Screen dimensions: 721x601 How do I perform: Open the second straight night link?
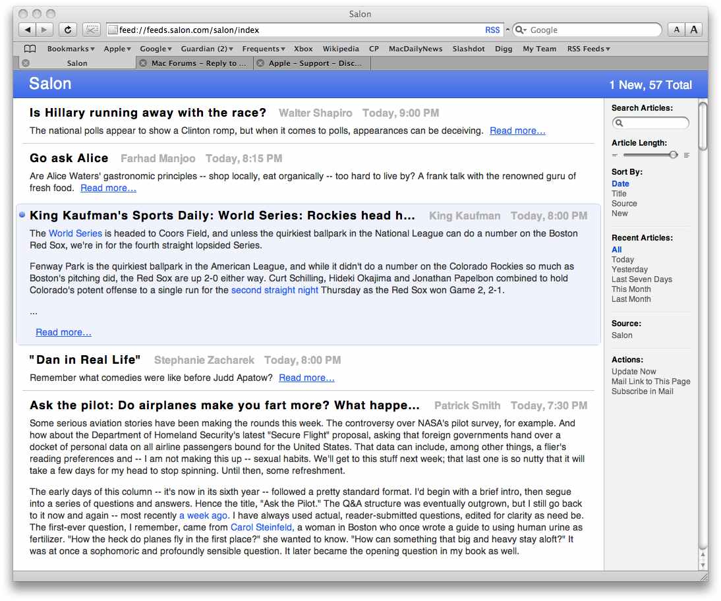(275, 290)
